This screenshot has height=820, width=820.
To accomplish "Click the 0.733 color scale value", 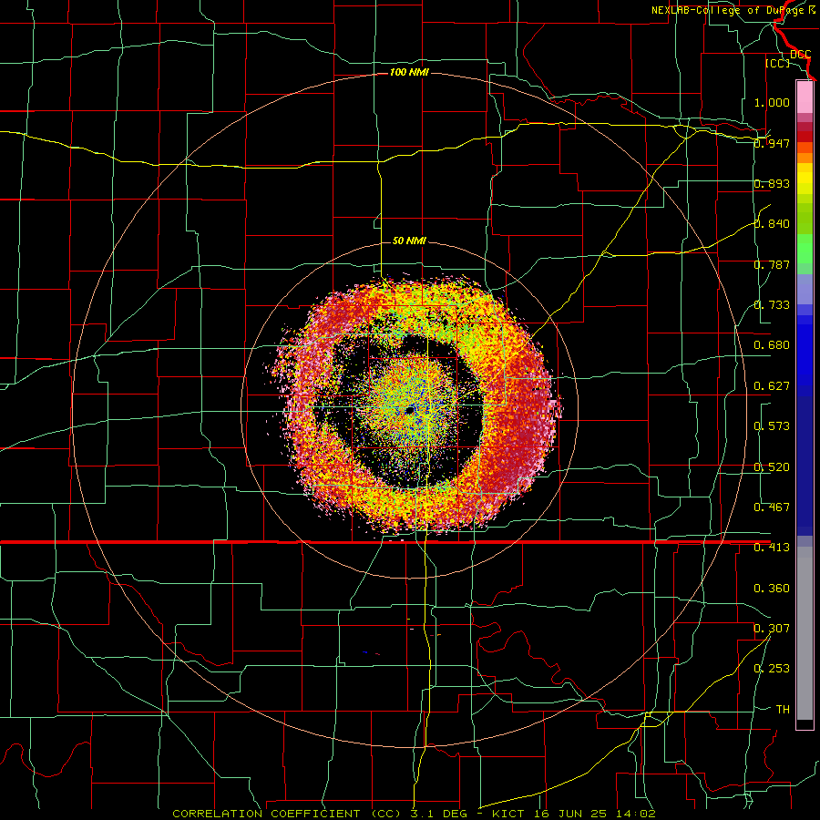I will coord(772,305).
